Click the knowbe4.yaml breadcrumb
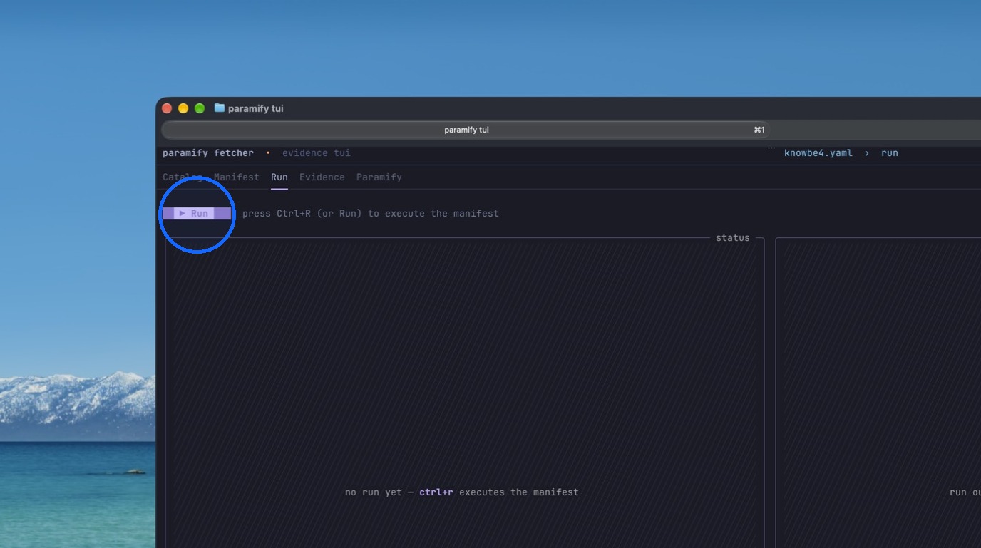 tap(818, 153)
